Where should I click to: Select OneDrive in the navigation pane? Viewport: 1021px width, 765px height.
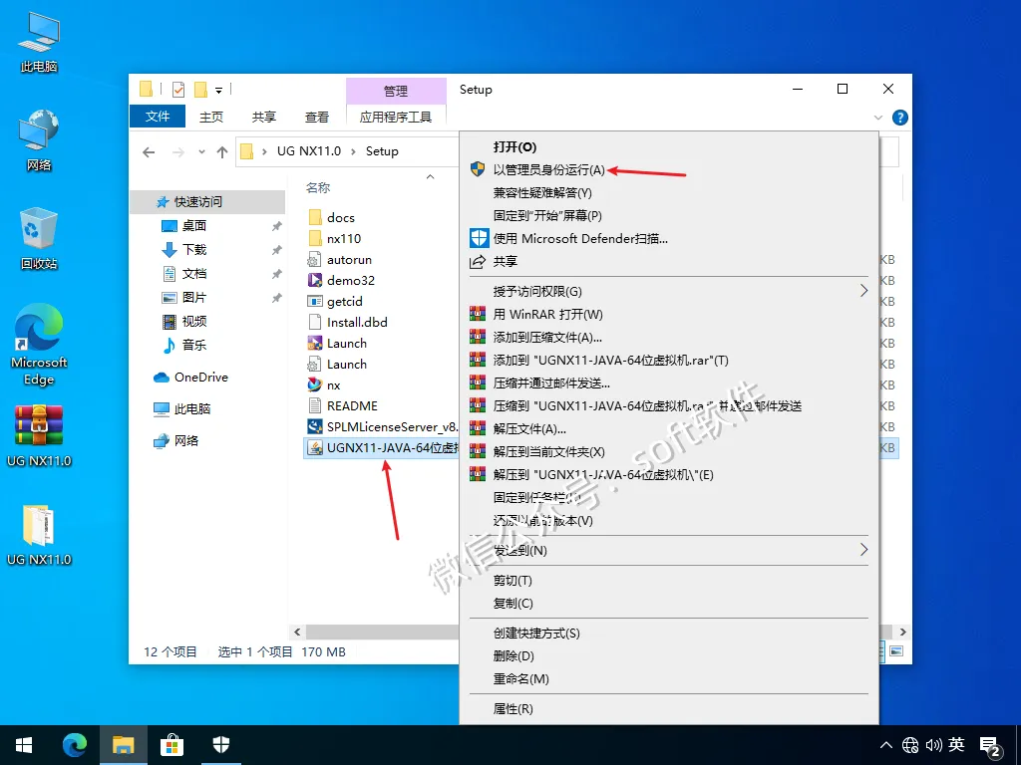(x=200, y=378)
